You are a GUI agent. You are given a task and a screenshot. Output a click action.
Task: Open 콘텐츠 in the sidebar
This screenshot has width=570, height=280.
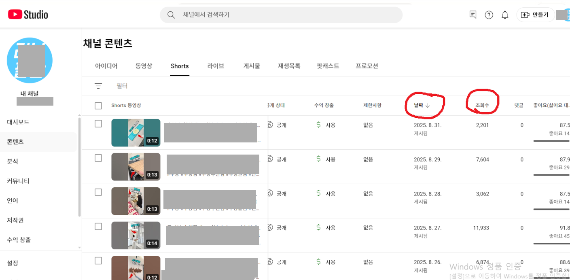[38, 142]
